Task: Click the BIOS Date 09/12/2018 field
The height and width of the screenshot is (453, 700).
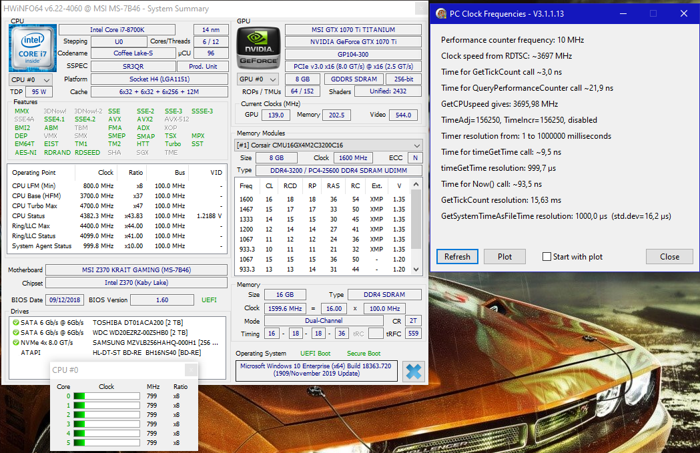Action: tap(65, 300)
